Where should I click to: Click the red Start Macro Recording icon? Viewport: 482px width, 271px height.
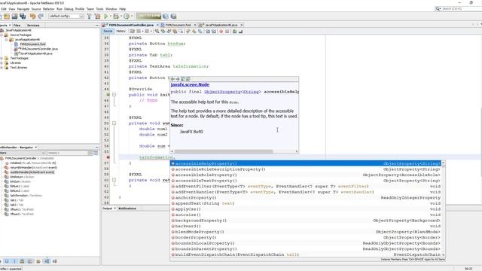[x=221, y=32]
